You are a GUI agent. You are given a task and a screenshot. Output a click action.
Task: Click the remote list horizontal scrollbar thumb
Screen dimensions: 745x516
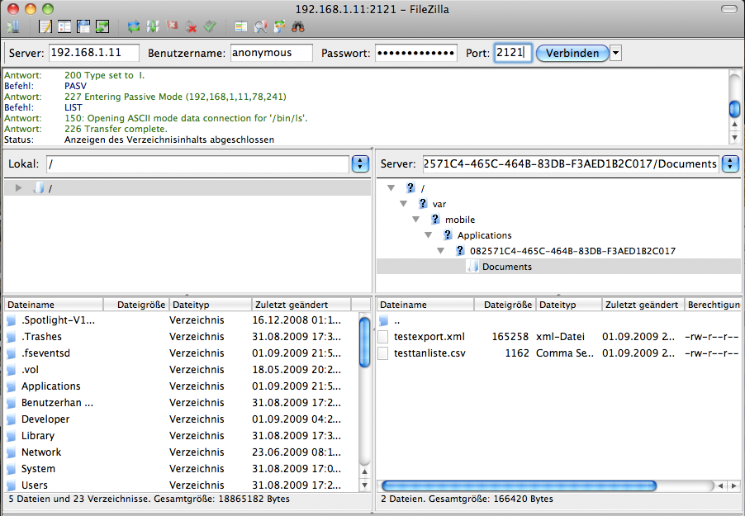point(519,485)
